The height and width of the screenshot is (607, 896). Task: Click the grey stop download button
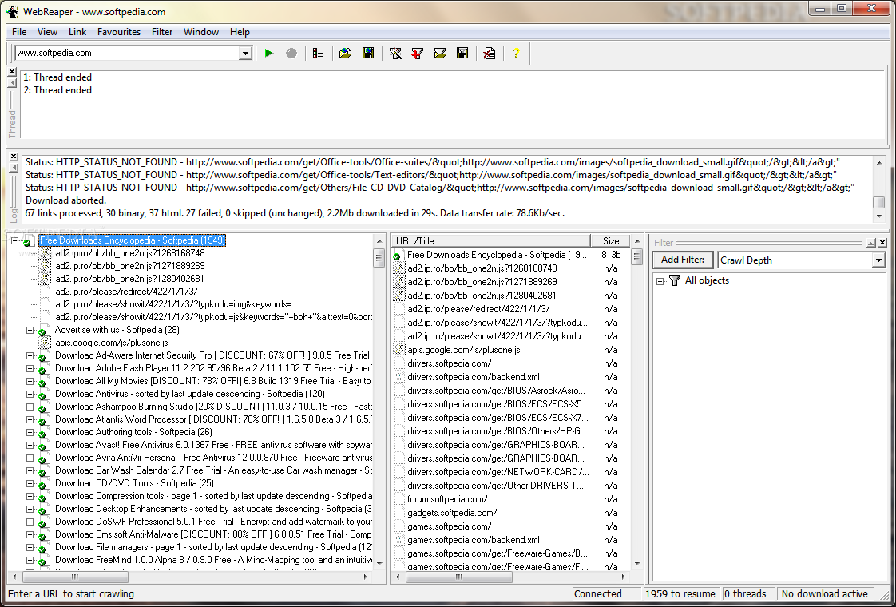coord(291,54)
